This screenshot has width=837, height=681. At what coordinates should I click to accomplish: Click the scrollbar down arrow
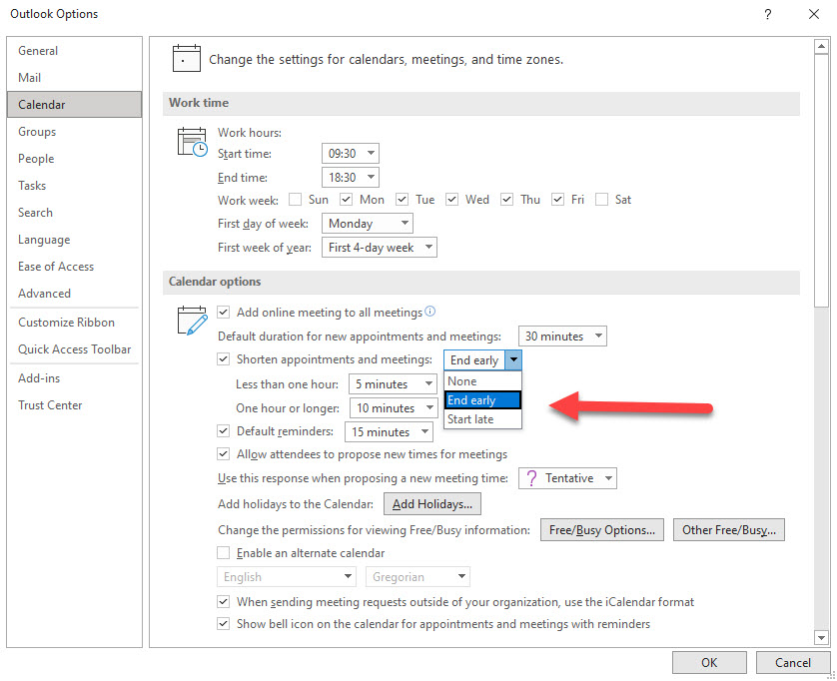pos(822,637)
